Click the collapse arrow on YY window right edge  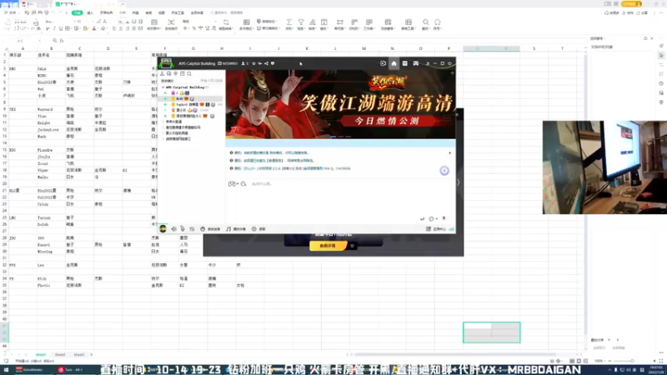458,182
